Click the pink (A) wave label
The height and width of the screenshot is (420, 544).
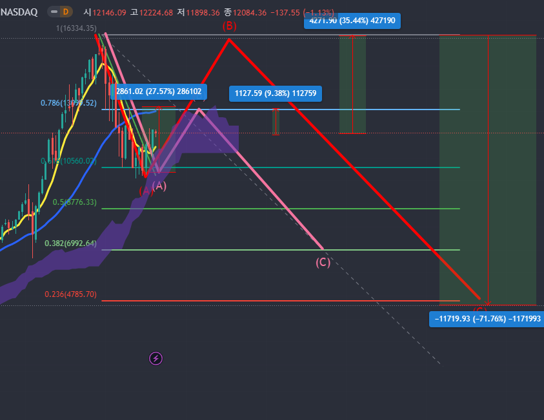(x=159, y=186)
